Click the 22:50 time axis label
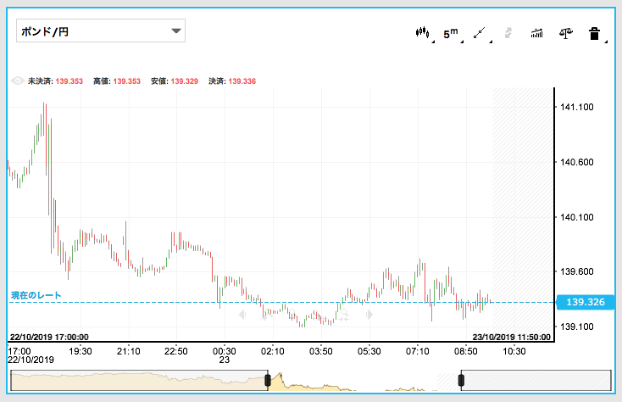This screenshot has width=622, height=402. pyautogui.click(x=176, y=351)
